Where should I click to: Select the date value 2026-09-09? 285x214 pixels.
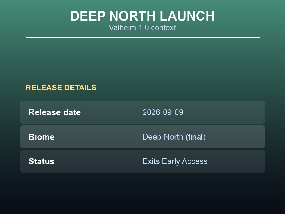coord(163,112)
